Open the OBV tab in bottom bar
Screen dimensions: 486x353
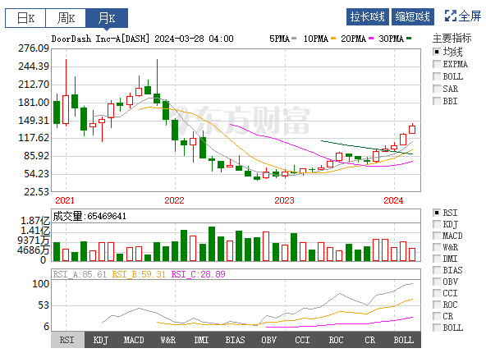coord(268,340)
